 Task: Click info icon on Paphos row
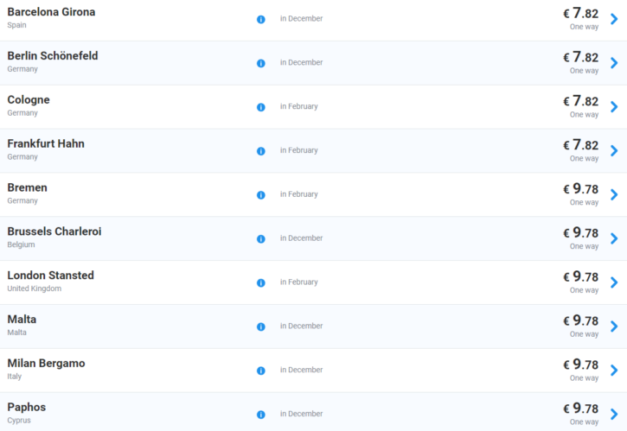(260, 415)
